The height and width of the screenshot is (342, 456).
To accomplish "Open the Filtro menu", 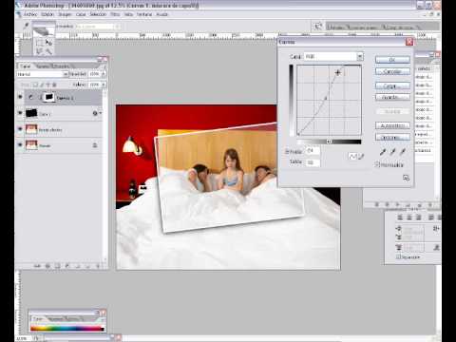I will (115, 14).
